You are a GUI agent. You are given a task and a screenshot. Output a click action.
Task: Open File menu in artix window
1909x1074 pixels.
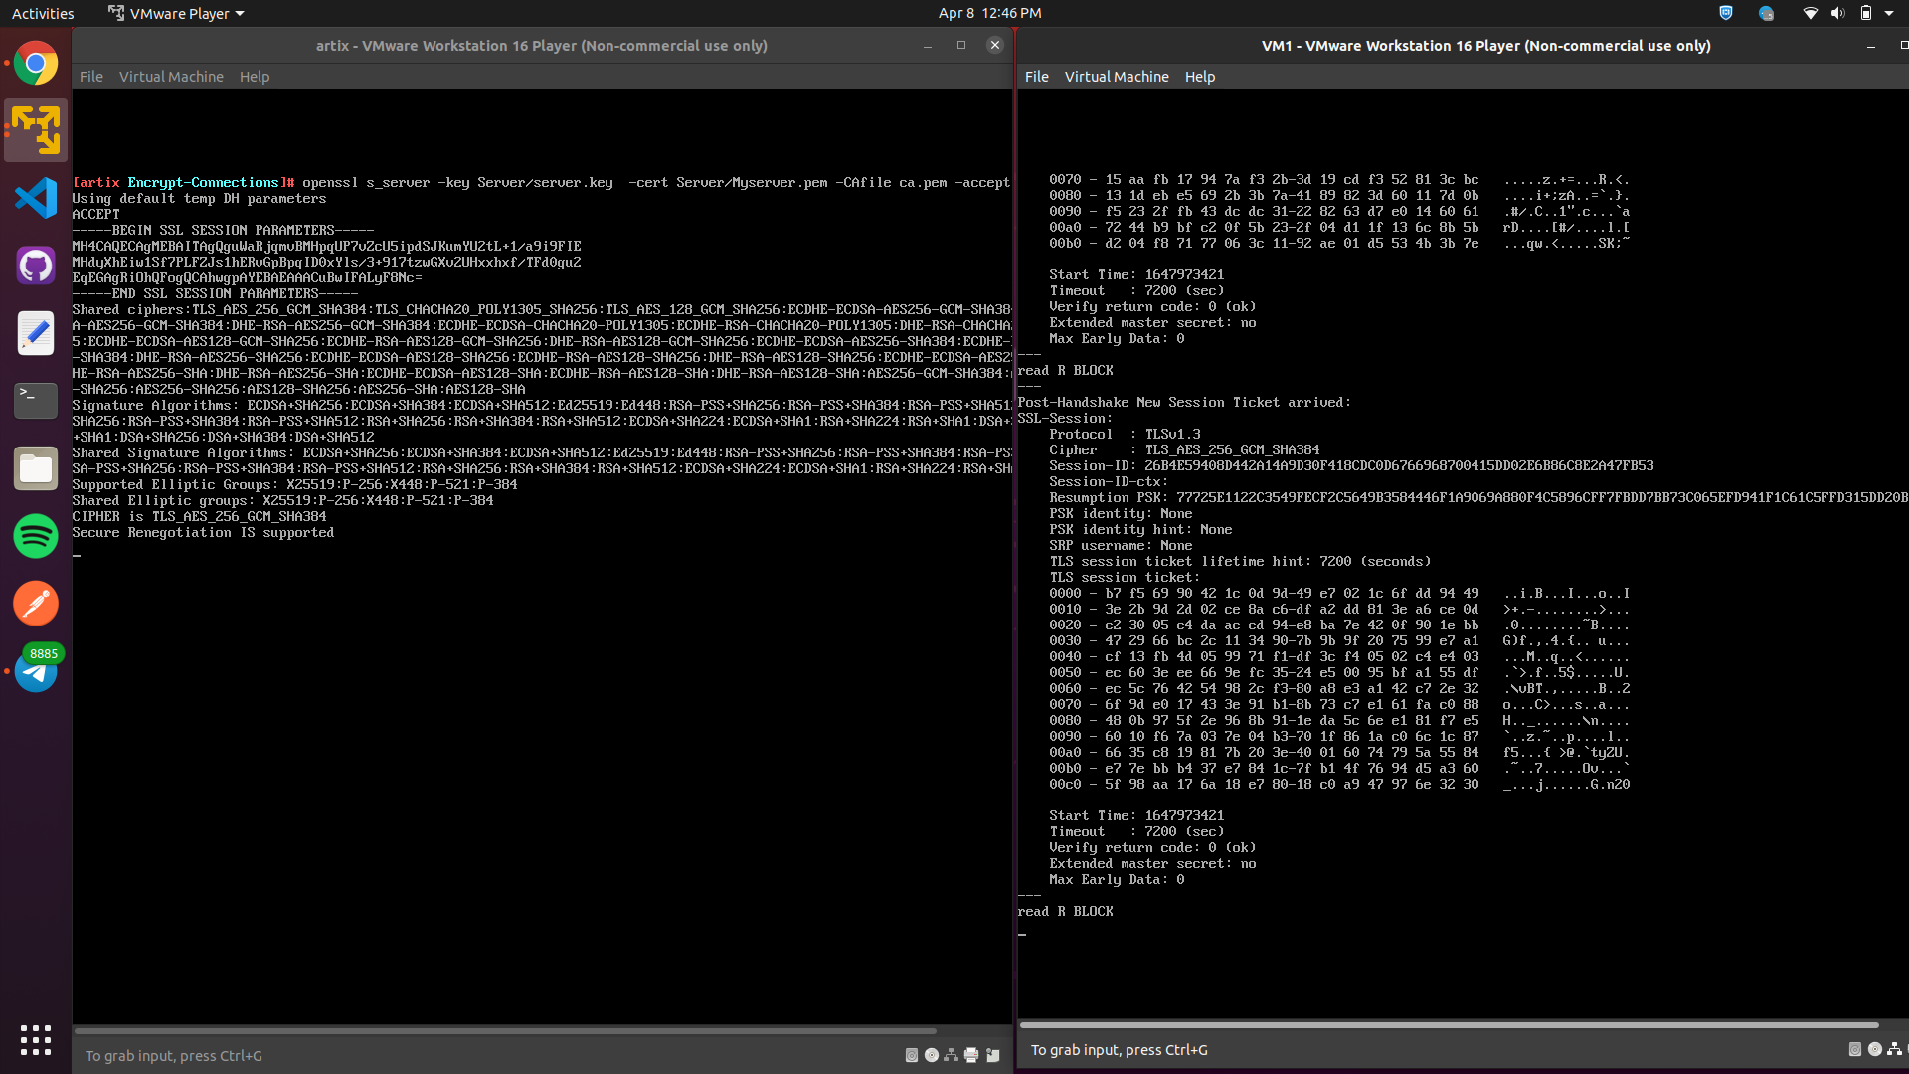pyautogui.click(x=90, y=77)
